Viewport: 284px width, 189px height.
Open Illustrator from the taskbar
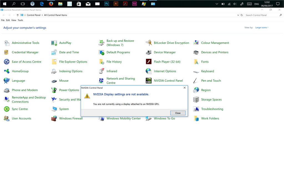116,4
